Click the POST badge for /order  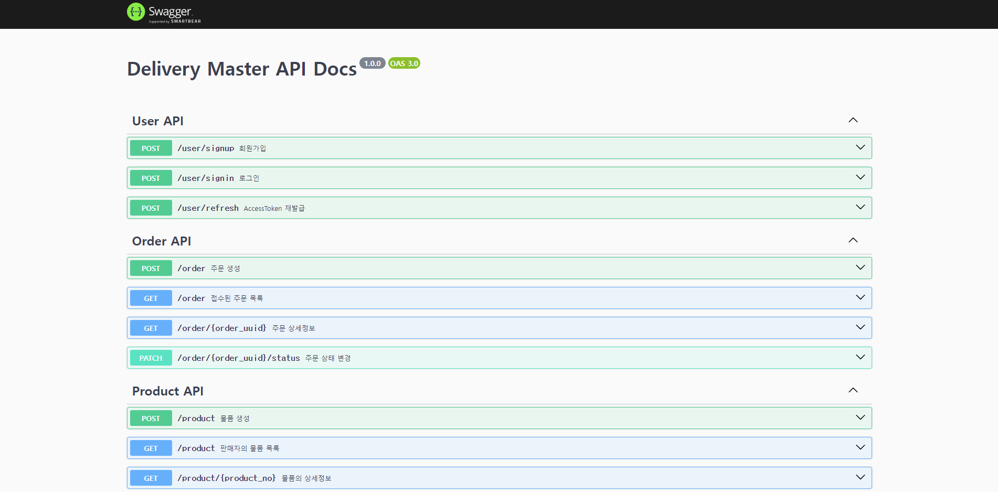(x=151, y=268)
